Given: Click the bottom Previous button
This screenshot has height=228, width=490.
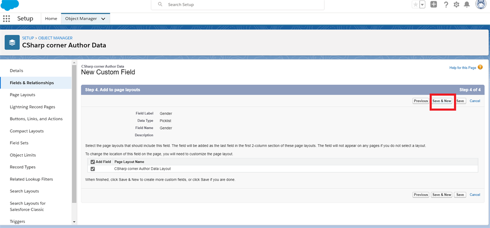Looking at the screenshot, I should [421, 194].
